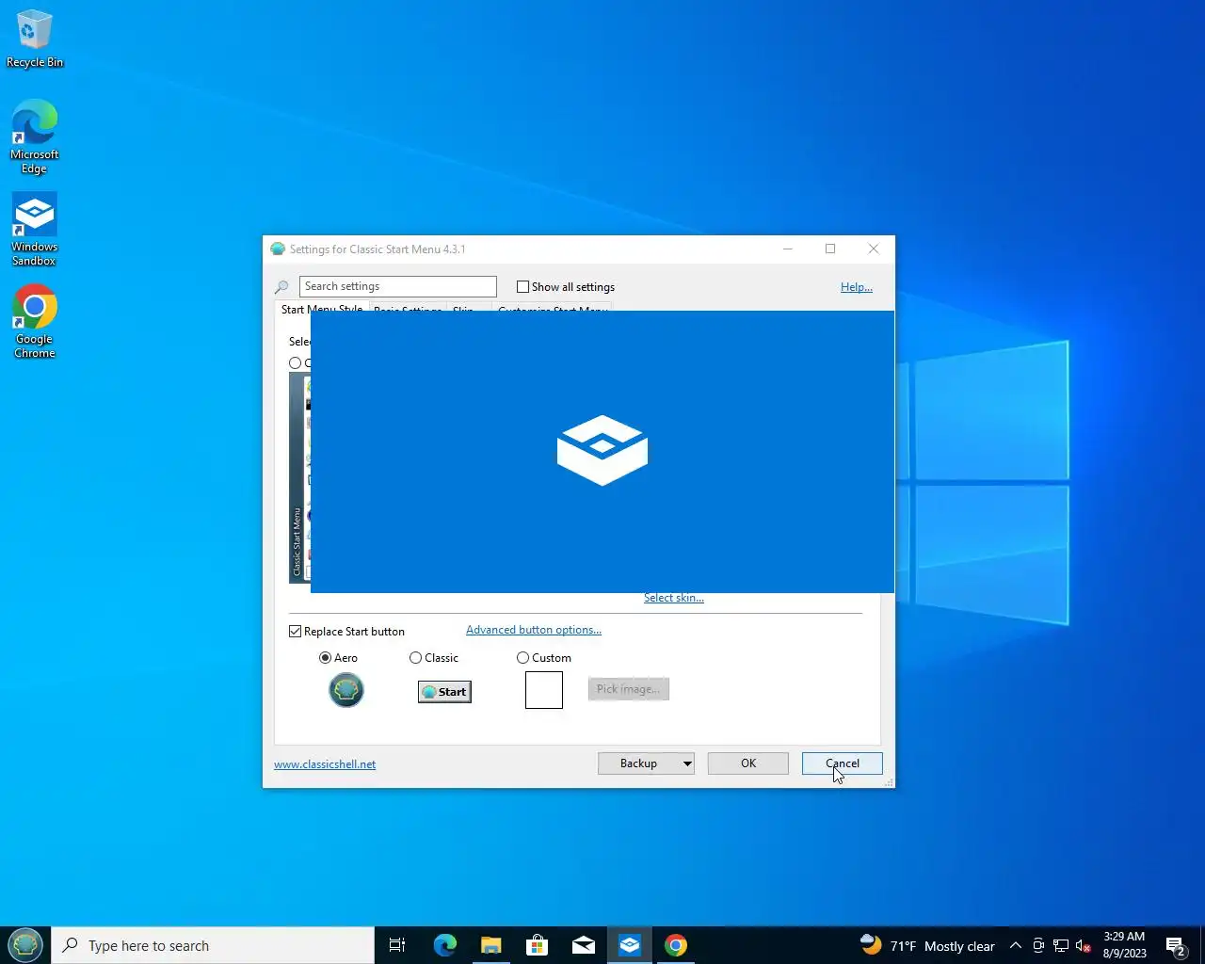
Task: Launch Edge from the taskbar
Action: tap(444, 945)
